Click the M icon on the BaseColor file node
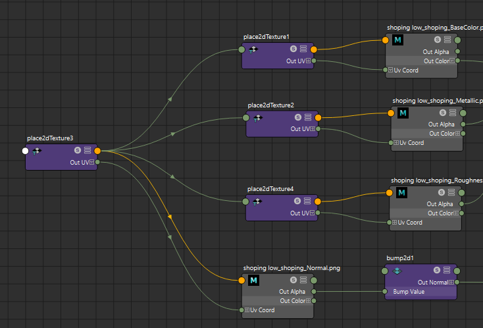Image resolution: width=483 pixels, height=328 pixels. [x=397, y=40]
